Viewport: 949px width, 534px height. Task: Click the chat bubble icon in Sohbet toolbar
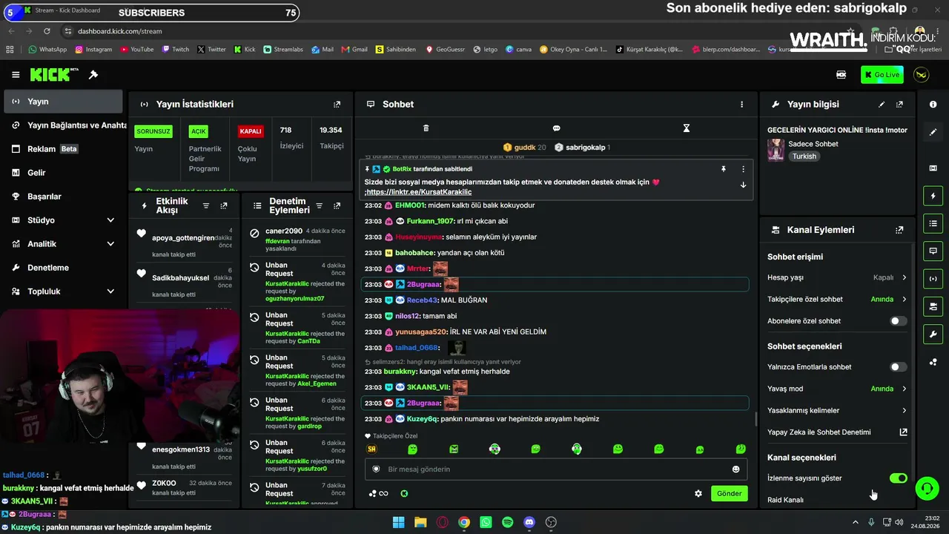click(x=556, y=128)
